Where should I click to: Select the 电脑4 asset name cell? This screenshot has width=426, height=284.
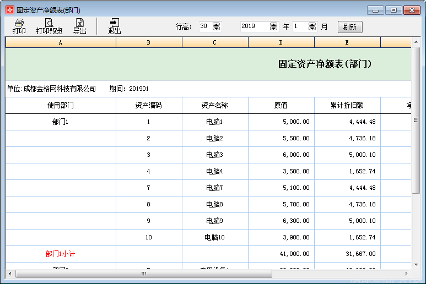coord(214,171)
